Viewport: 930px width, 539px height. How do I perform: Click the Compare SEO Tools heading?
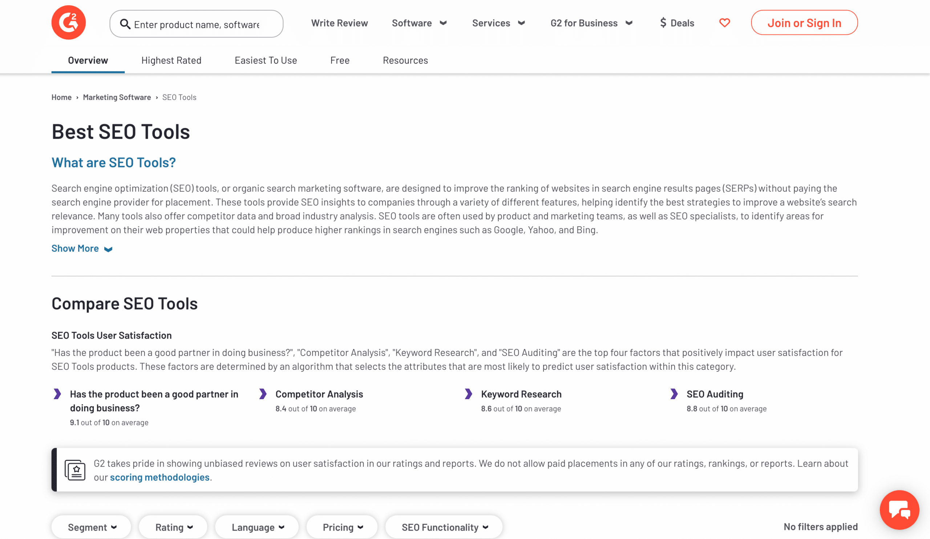(124, 304)
